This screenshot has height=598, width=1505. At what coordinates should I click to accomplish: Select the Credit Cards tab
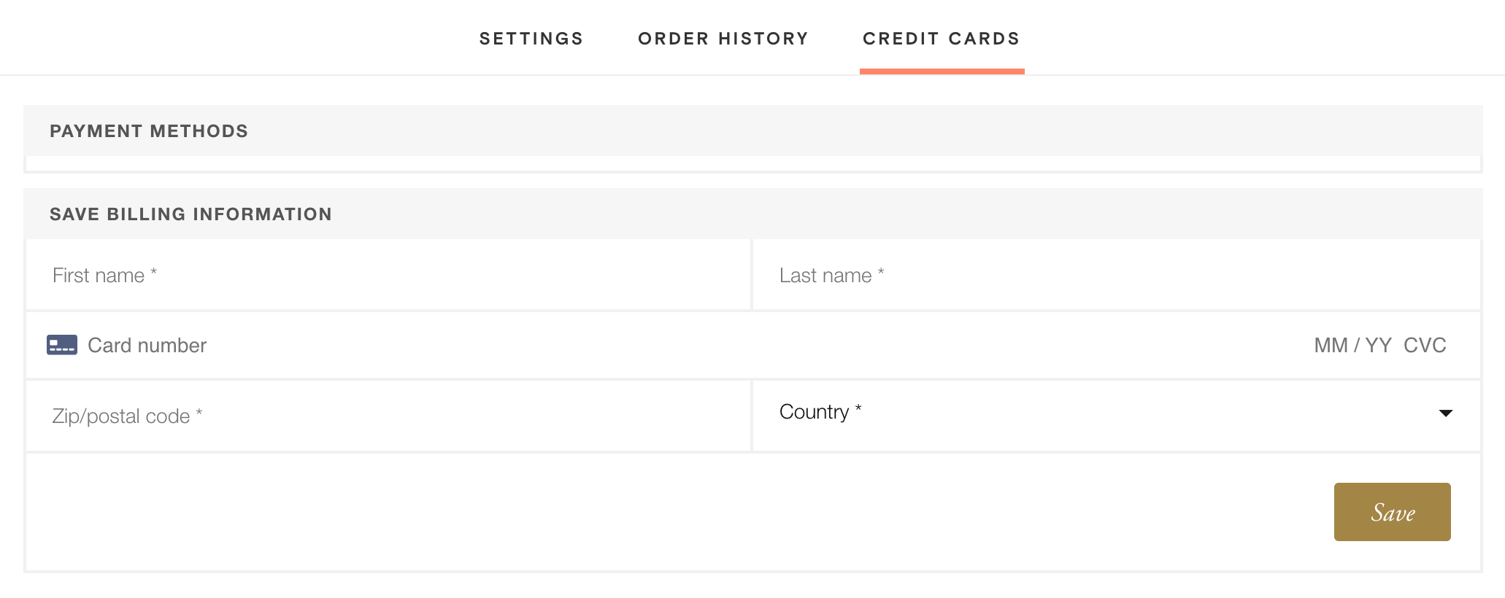click(942, 38)
